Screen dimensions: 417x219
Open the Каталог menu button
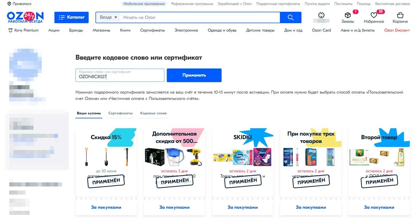tap(71, 17)
